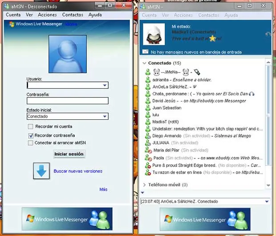Uncheck the Recordar contraseña checkbox
The width and height of the screenshot is (276, 236).
coord(31,135)
